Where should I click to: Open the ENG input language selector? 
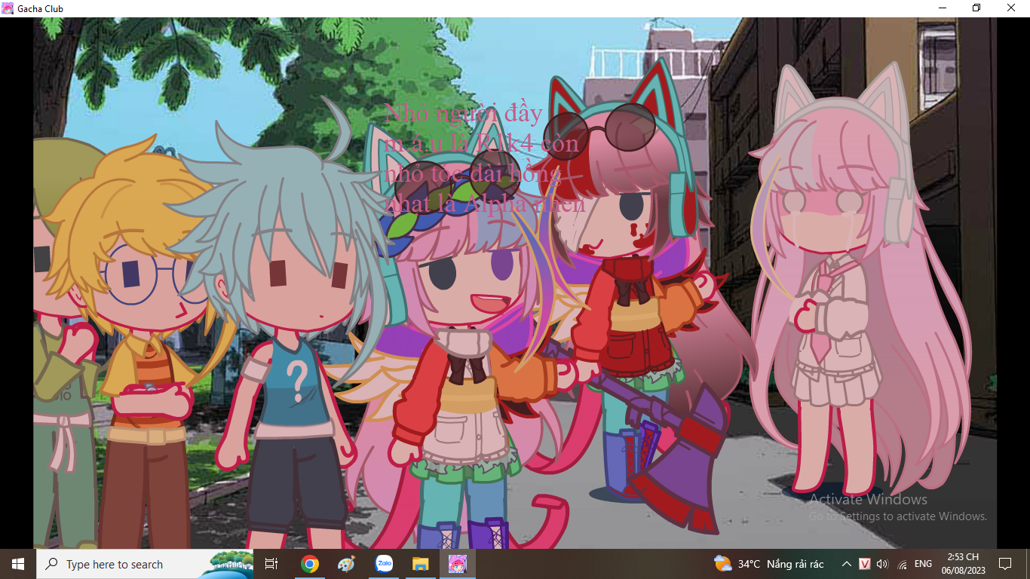[923, 564]
